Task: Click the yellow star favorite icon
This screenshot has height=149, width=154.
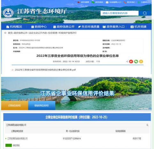Action: tap(141, 62)
